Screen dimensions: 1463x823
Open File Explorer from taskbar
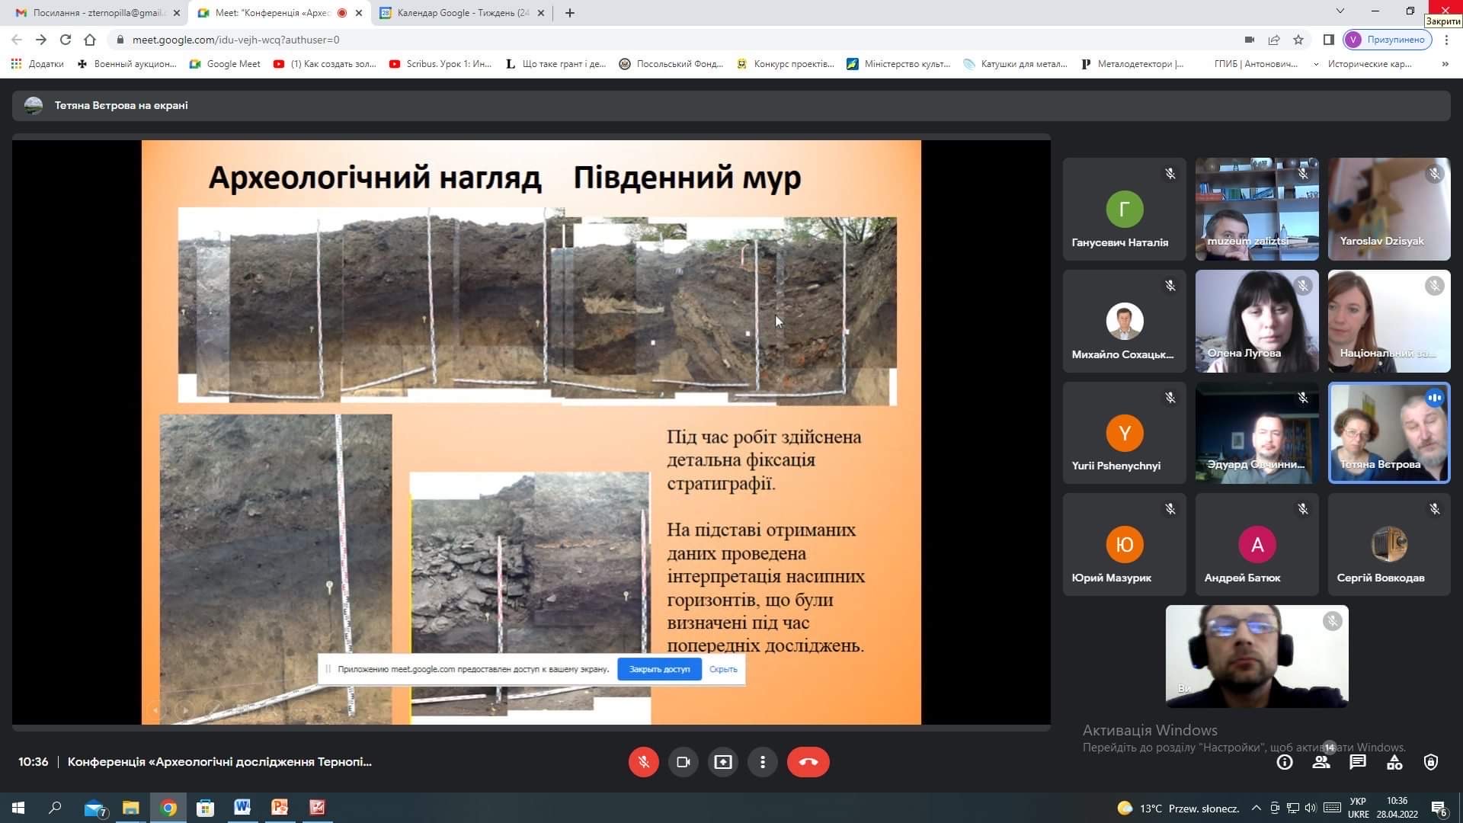[131, 808]
